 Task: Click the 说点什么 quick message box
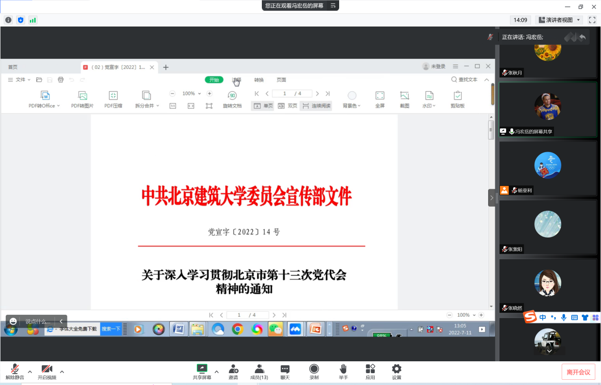[37, 321]
